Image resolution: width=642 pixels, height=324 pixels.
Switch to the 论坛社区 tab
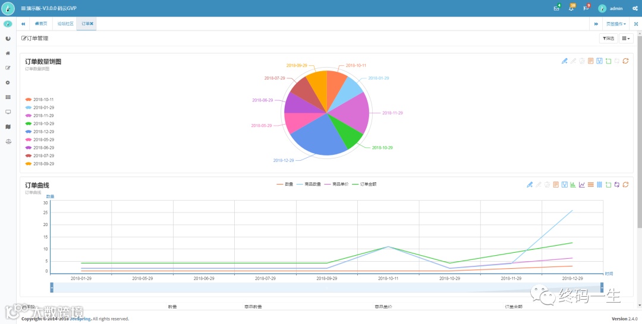(65, 24)
